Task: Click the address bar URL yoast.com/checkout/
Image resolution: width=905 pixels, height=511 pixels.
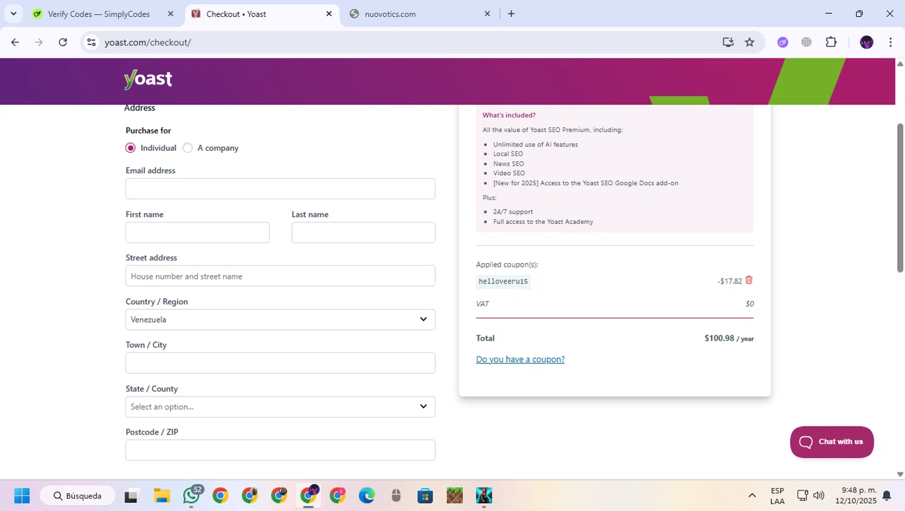Action: [148, 42]
